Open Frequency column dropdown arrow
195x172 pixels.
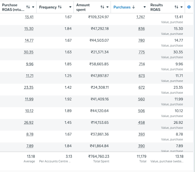tap(70, 7)
